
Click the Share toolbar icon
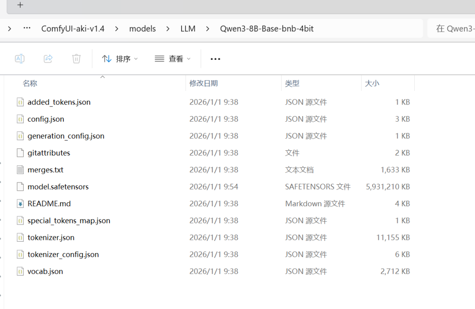(48, 59)
